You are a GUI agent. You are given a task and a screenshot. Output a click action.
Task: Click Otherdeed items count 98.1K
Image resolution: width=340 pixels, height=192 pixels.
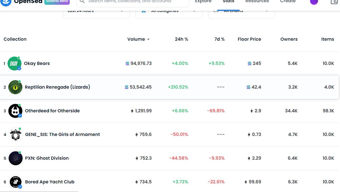pyautogui.click(x=328, y=111)
